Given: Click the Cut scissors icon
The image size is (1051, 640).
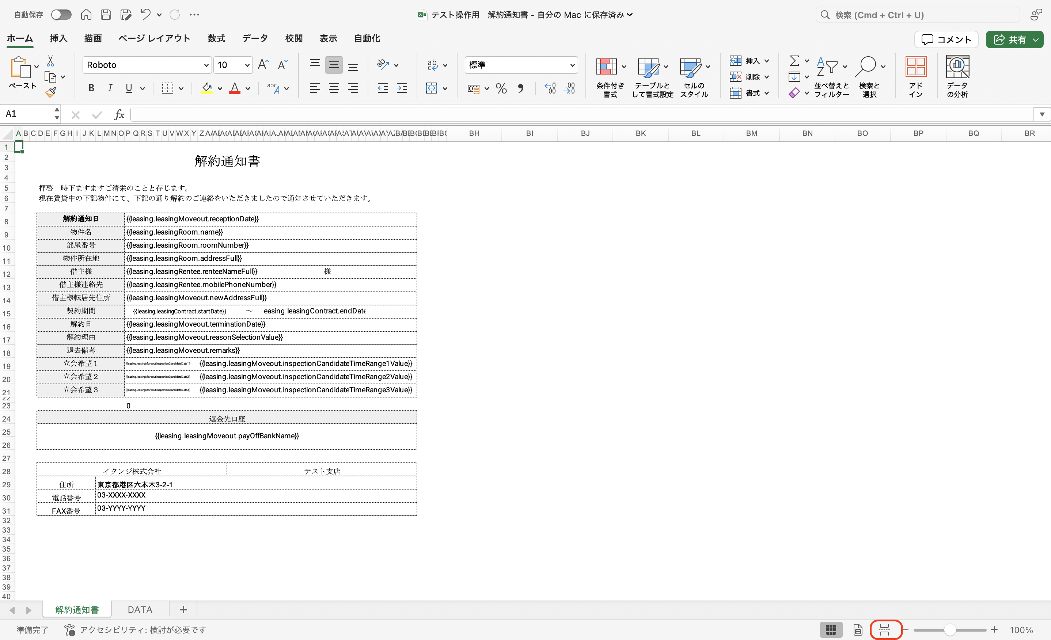Looking at the screenshot, I should [50, 61].
